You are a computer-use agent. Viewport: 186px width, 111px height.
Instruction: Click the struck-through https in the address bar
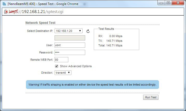[x=14, y=12]
